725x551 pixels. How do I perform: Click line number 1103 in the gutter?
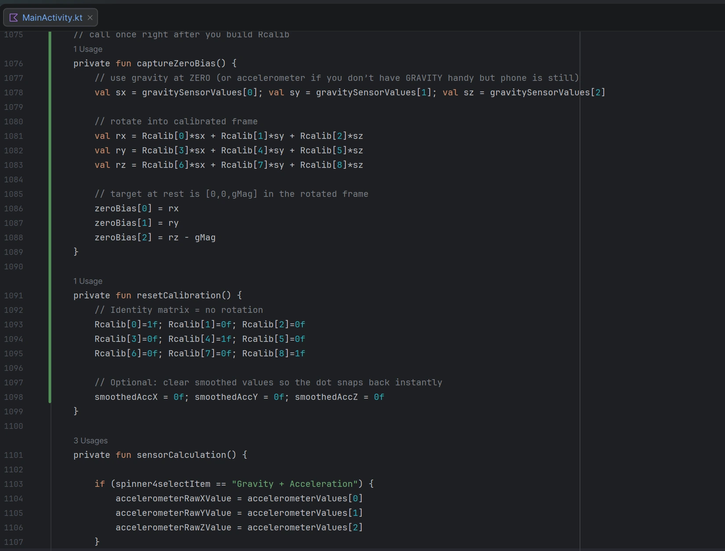click(14, 484)
